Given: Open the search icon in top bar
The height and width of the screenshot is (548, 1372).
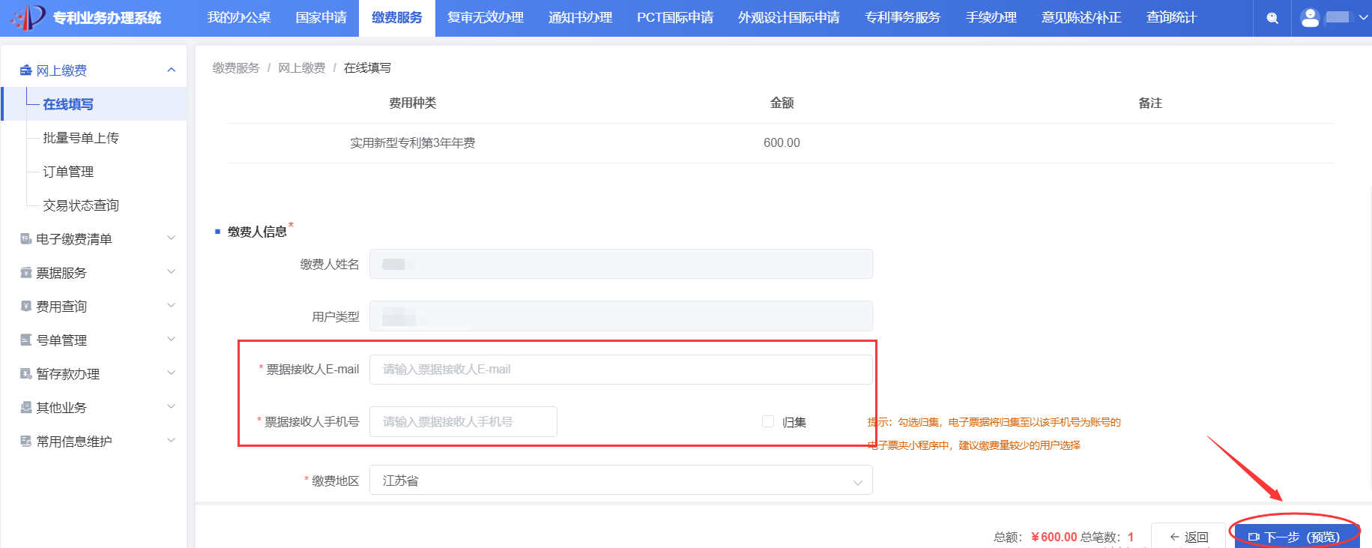Looking at the screenshot, I should 1272,18.
